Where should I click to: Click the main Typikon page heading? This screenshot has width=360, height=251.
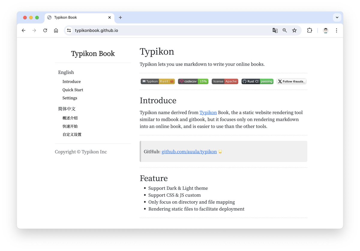[157, 52]
